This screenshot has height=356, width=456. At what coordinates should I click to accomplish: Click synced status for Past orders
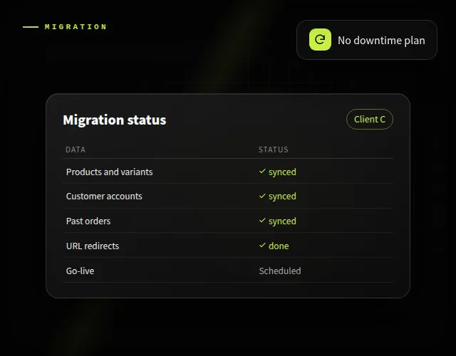pyautogui.click(x=282, y=221)
